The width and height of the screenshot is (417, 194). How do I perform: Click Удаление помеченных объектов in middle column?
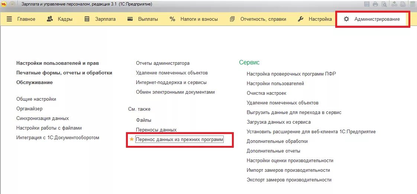(172, 73)
